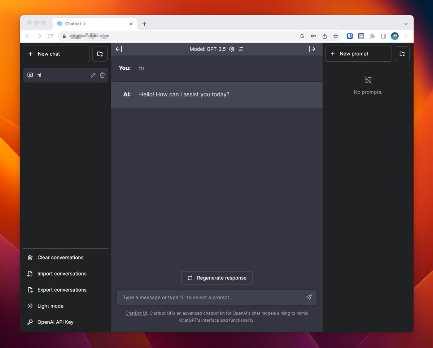433x348 pixels.
Task: Open OpenAI API Key setting
Action: 65,322
